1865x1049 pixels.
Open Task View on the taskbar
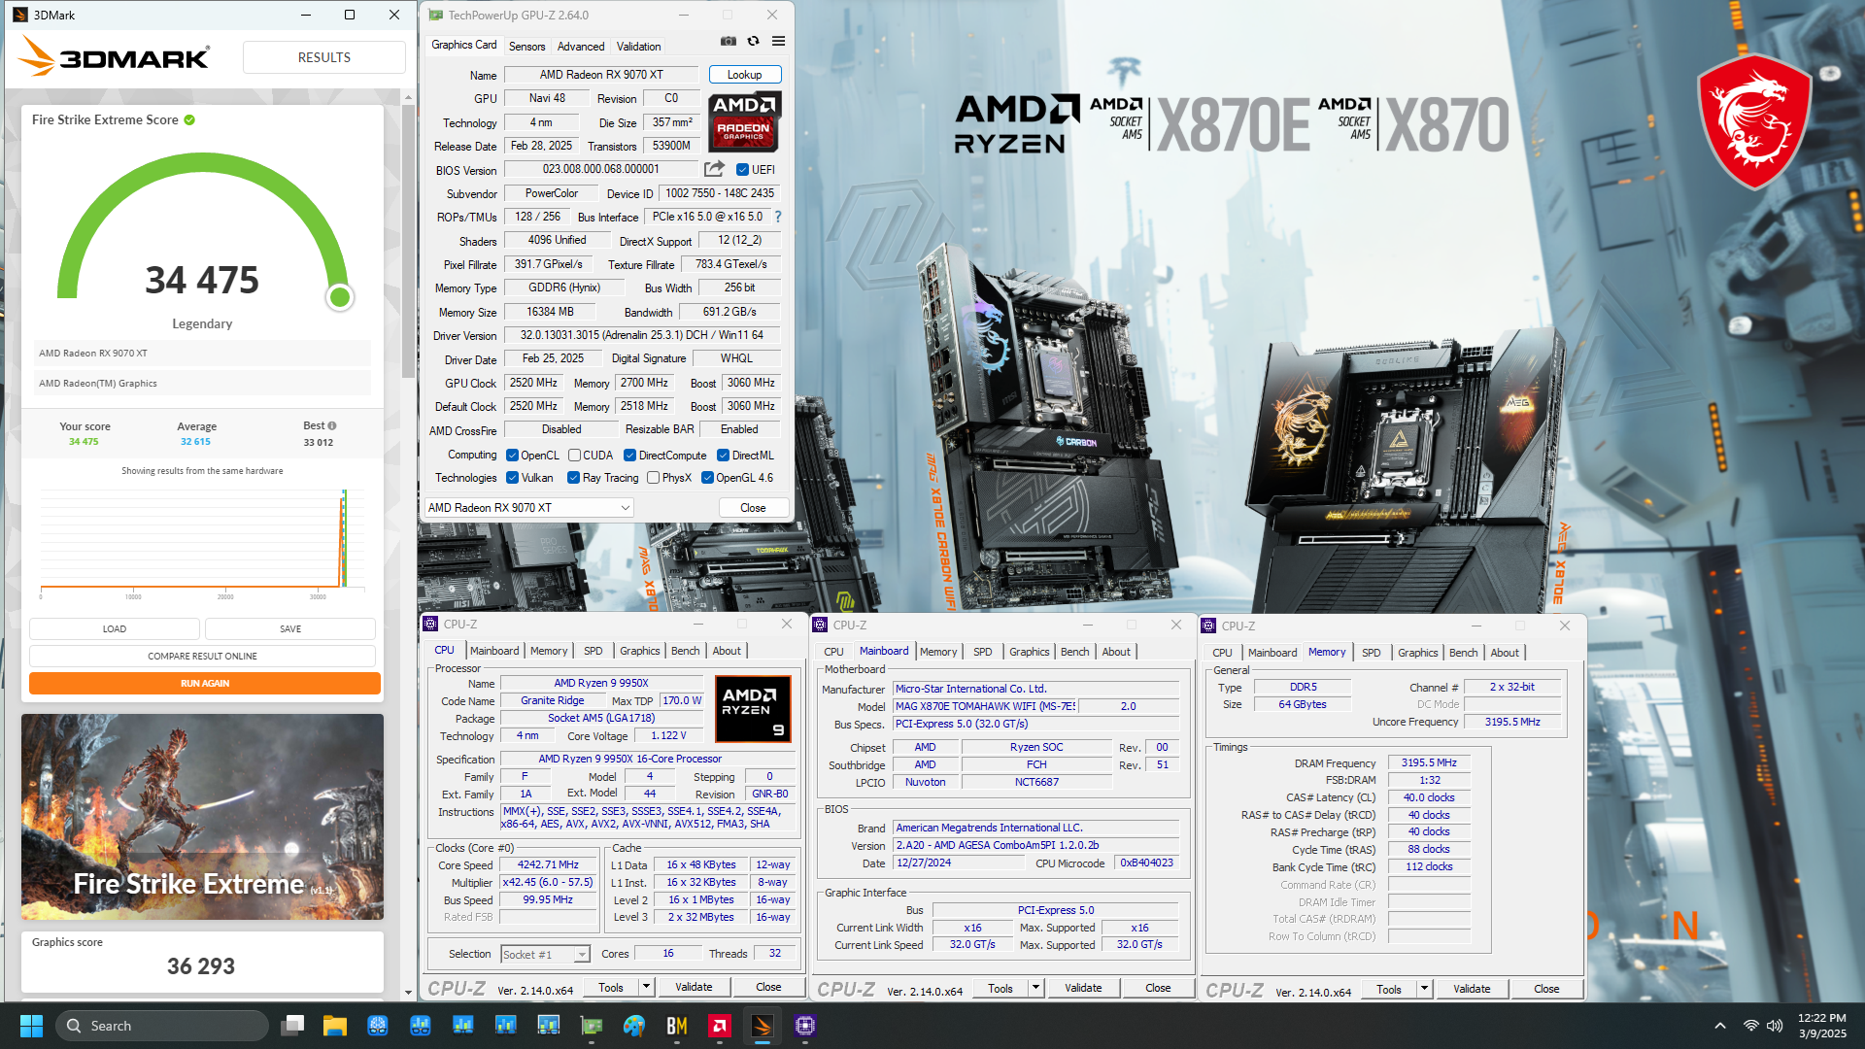click(292, 1026)
